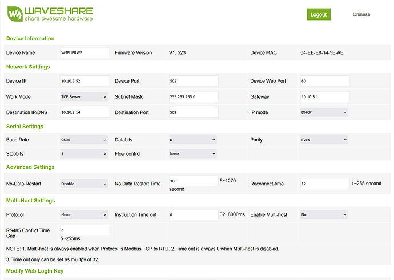Select the Device Web Port field
The image size is (394, 280).
(x=325, y=81)
